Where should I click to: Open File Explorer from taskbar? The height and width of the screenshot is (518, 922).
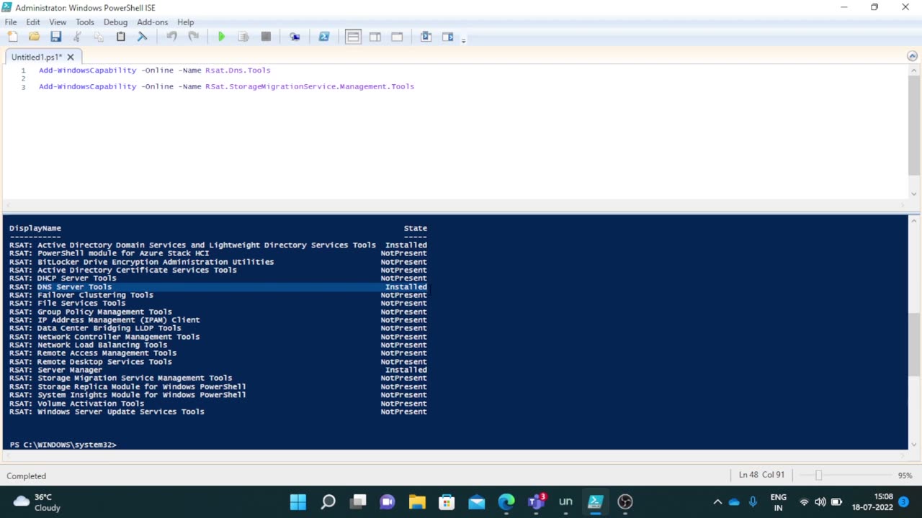tap(417, 501)
